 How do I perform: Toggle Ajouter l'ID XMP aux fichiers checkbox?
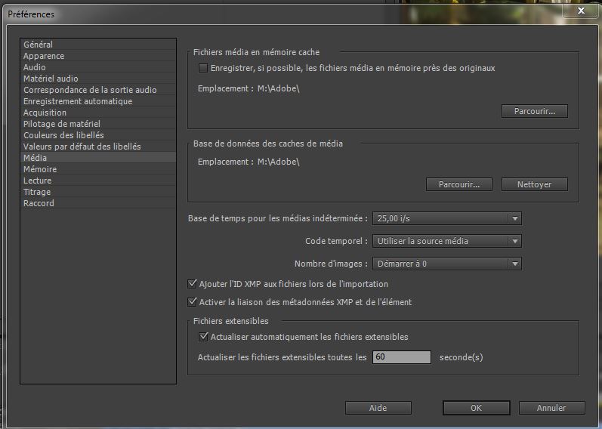(x=192, y=284)
